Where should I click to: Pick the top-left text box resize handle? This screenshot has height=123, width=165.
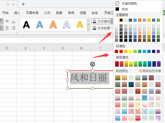67,71
